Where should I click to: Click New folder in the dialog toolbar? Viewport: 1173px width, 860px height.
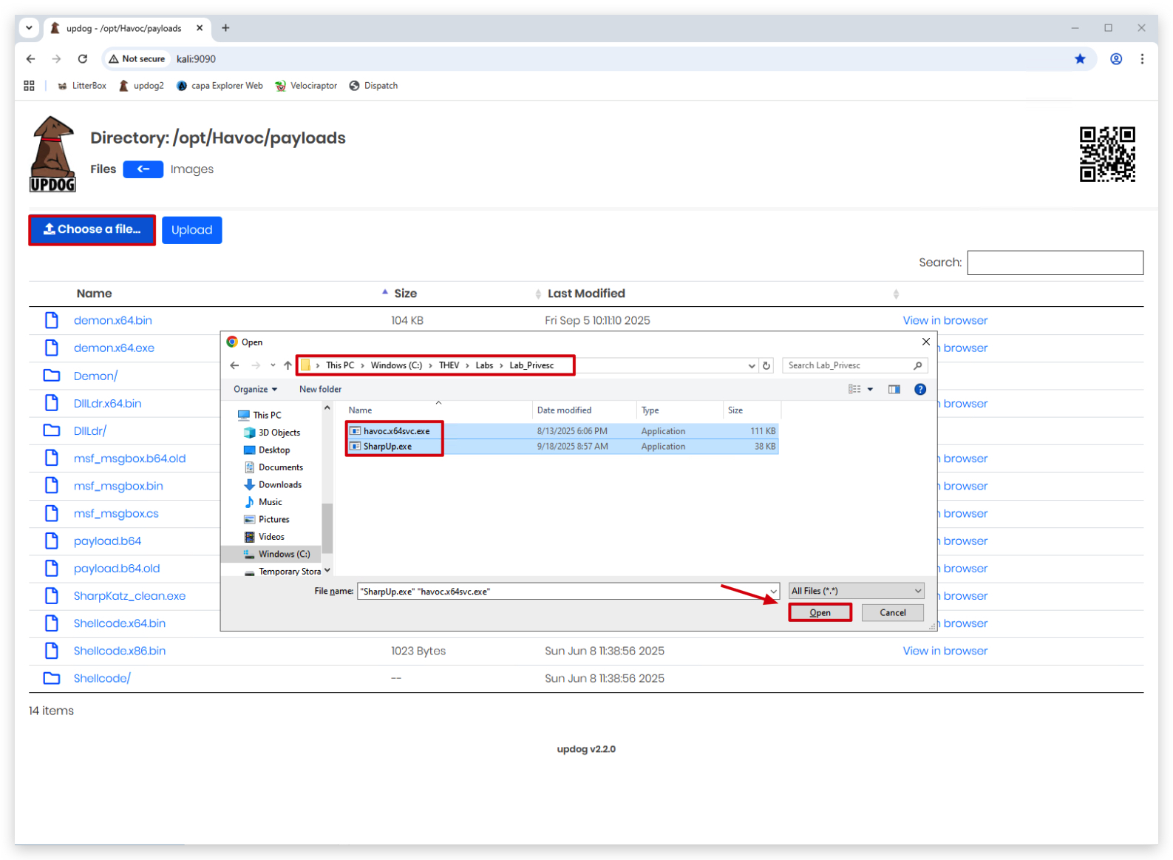pyautogui.click(x=320, y=390)
